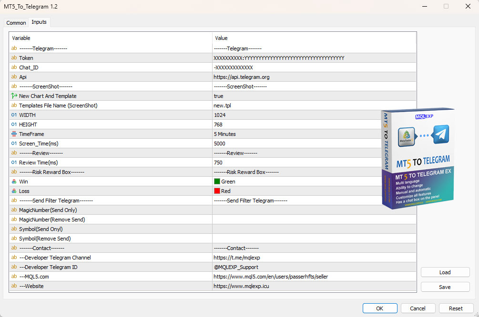Click the Value column header
479x317 pixels.
point(314,38)
